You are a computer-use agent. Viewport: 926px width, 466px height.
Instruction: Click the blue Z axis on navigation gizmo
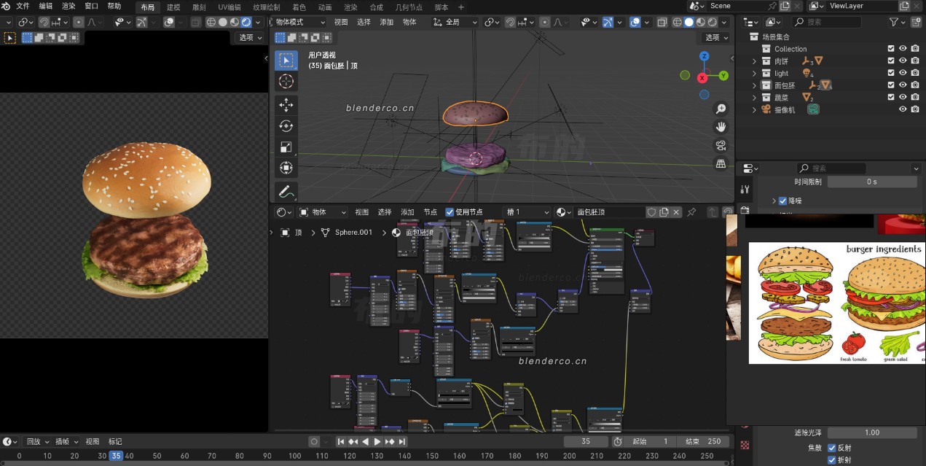click(x=705, y=56)
